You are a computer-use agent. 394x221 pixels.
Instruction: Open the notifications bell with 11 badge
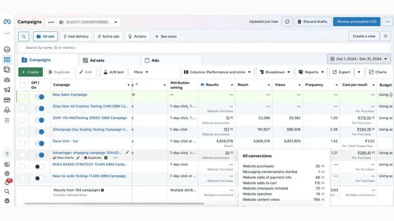pos(7,182)
